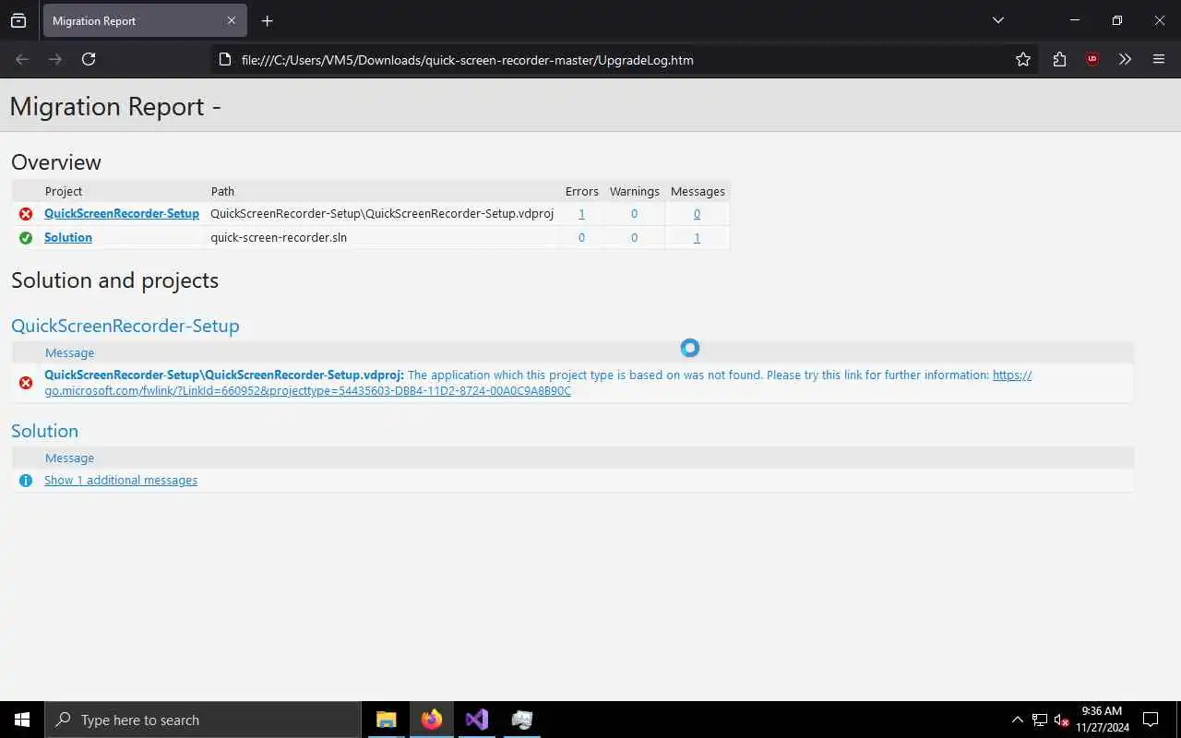Open the Extensions puzzle icon

coord(1059,59)
